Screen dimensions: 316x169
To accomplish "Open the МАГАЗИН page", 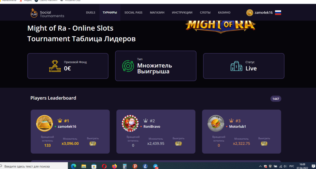I will tap(157, 13).
